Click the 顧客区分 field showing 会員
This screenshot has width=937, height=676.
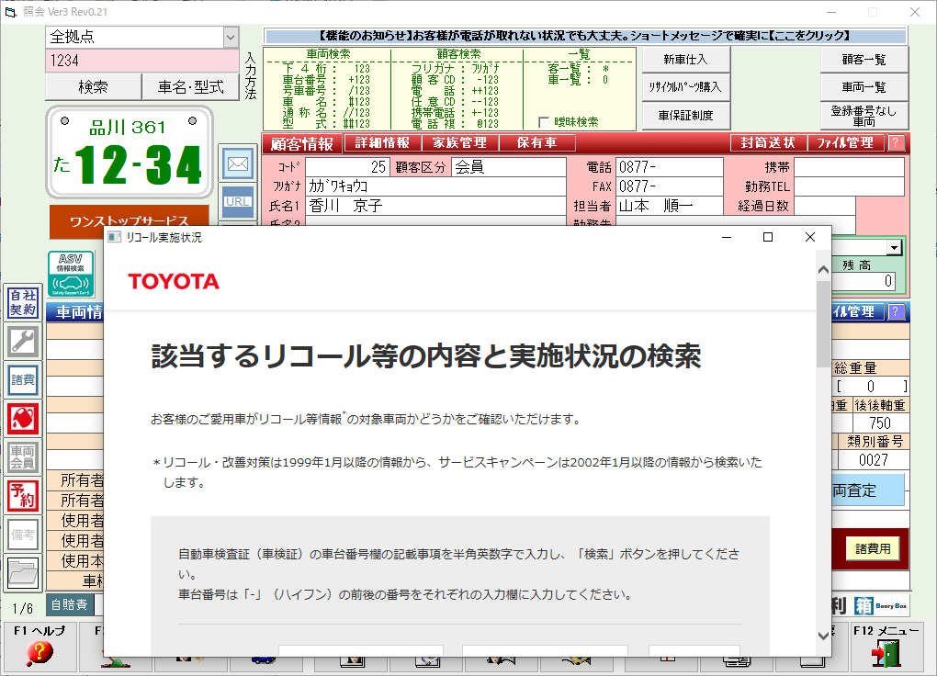coord(509,167)
